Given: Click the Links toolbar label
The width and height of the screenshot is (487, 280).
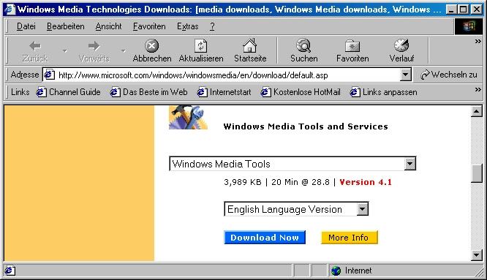Looking at the screenshot, I should pyautogui.click(x=20, y=92).
